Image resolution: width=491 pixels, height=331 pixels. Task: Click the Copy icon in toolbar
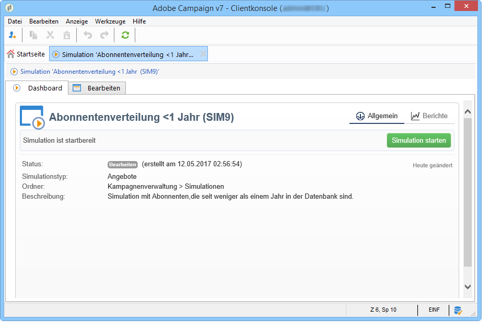pyautogui.click(x=33, y=35)
